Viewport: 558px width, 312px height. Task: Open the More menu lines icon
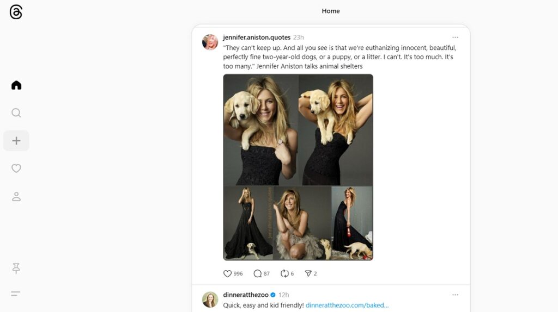(x=16, y=294)
